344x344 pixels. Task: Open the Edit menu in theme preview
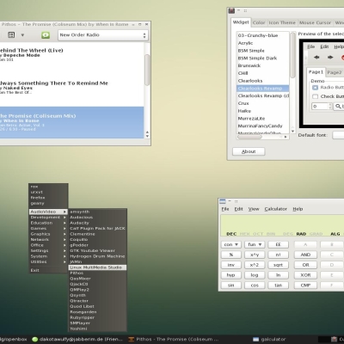324,46
